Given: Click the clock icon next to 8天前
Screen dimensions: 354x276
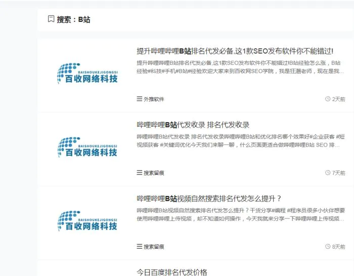Looking at the screenshot, I should point(328,246).
